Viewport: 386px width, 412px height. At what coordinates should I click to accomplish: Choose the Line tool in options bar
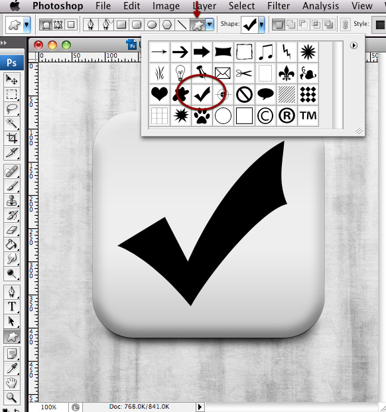coord(182,25)
